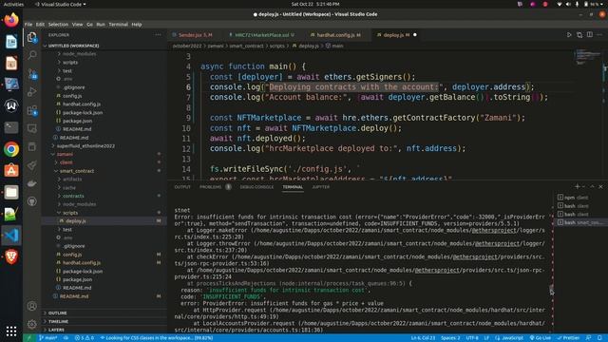Image resolution: width=608 pixels, height=342 pixels.
Task: Open the Manage gear icon
Action: pos(31,324)
